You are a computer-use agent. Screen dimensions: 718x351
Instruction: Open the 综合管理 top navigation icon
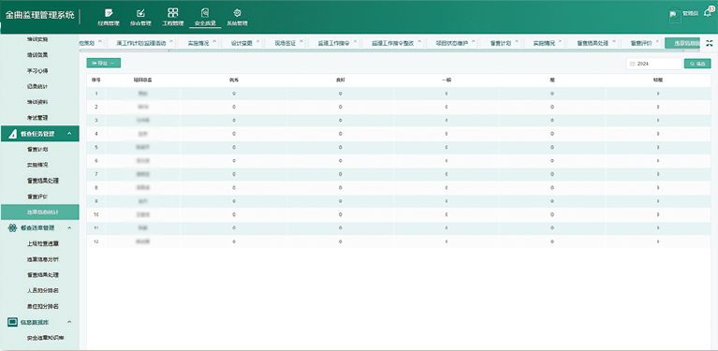141,17
